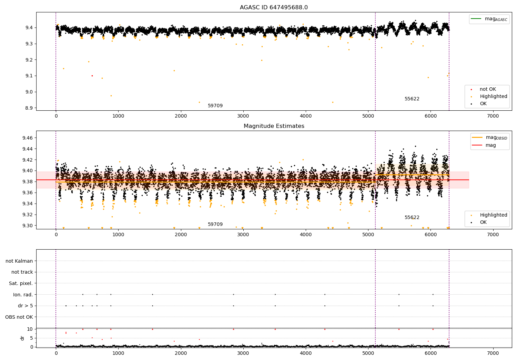The width and height of the screenshot is (517, 361).
Task: Click the "10" tick on the dr axis
Action: tap(30, 329)
